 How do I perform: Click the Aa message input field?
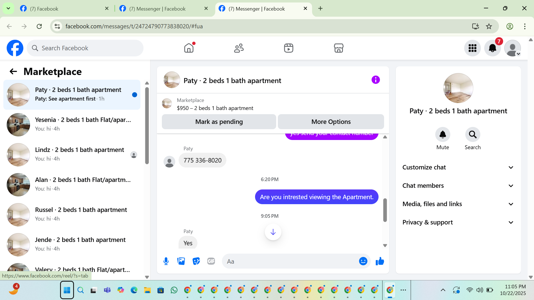[291, 261]
